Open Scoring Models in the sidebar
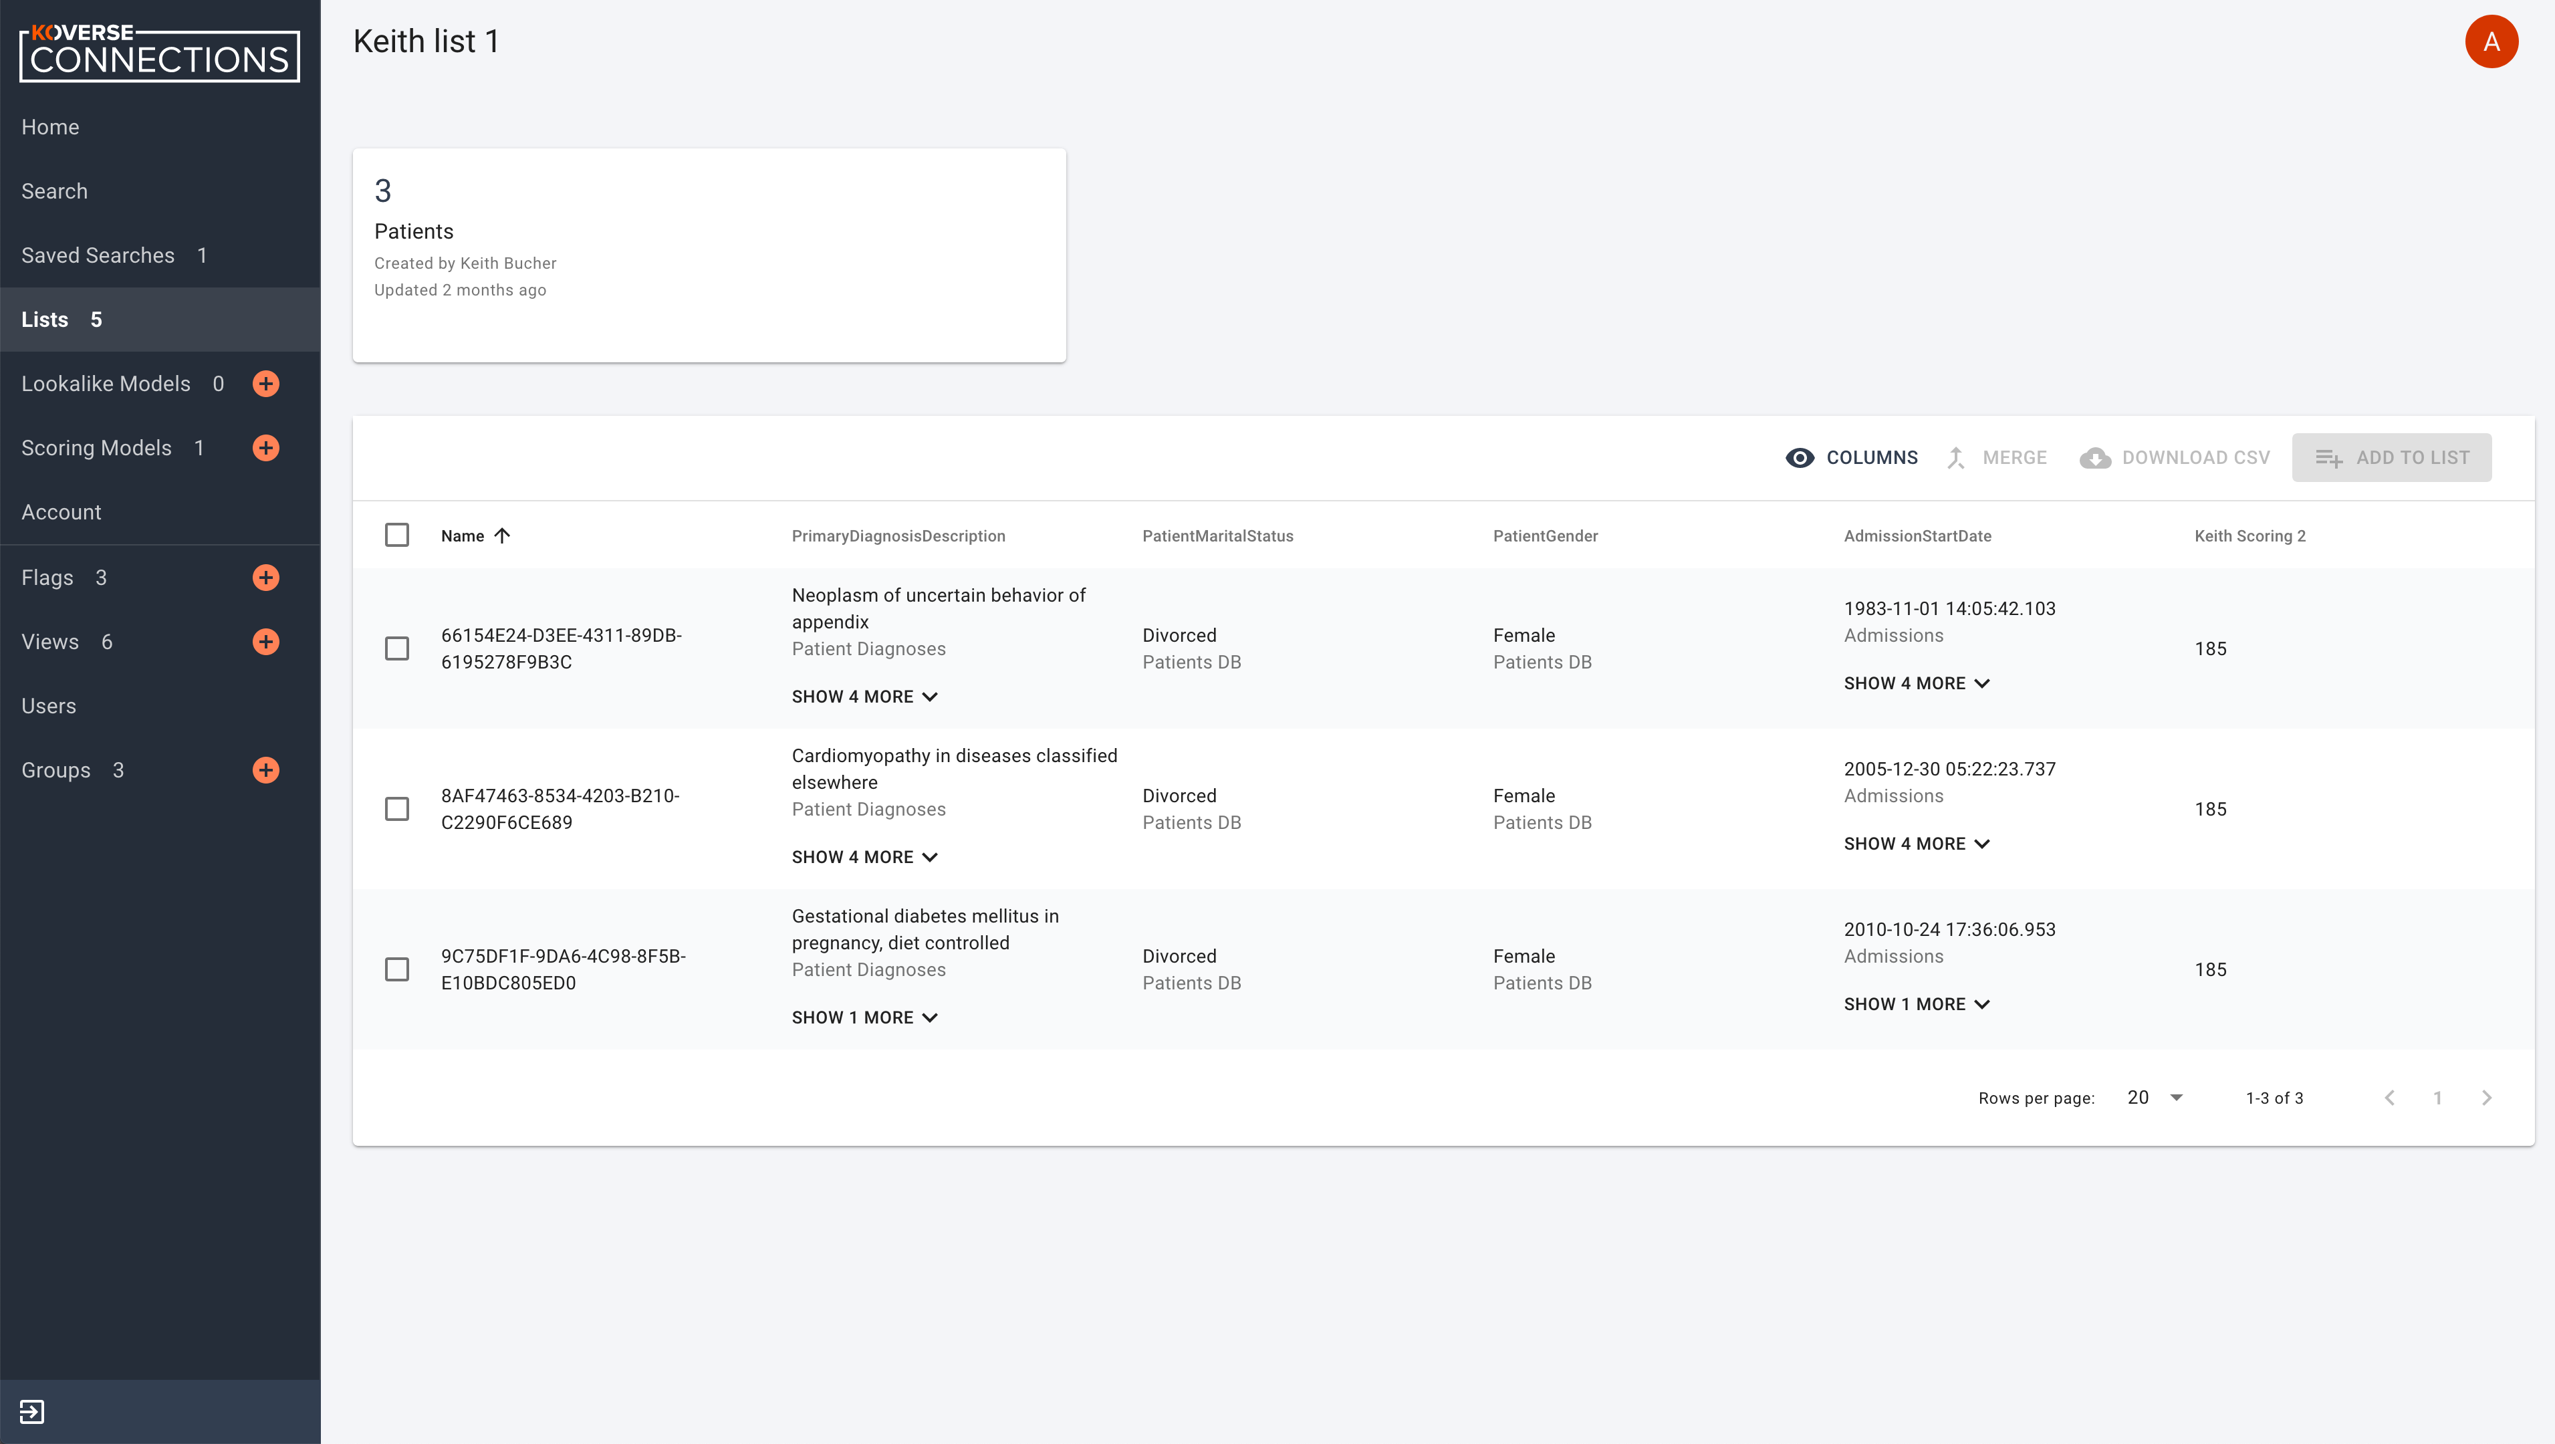Image resolution: width=2555 pixels, height=1444 pixels. click(97, 449)
